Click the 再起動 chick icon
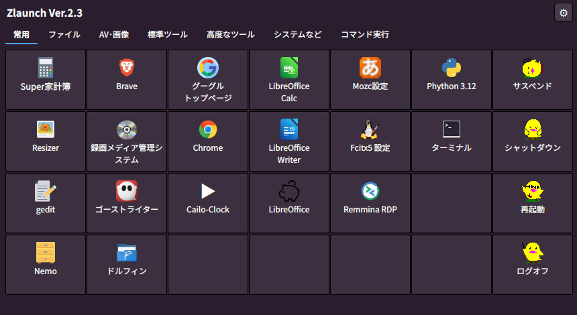 [533, 191]
